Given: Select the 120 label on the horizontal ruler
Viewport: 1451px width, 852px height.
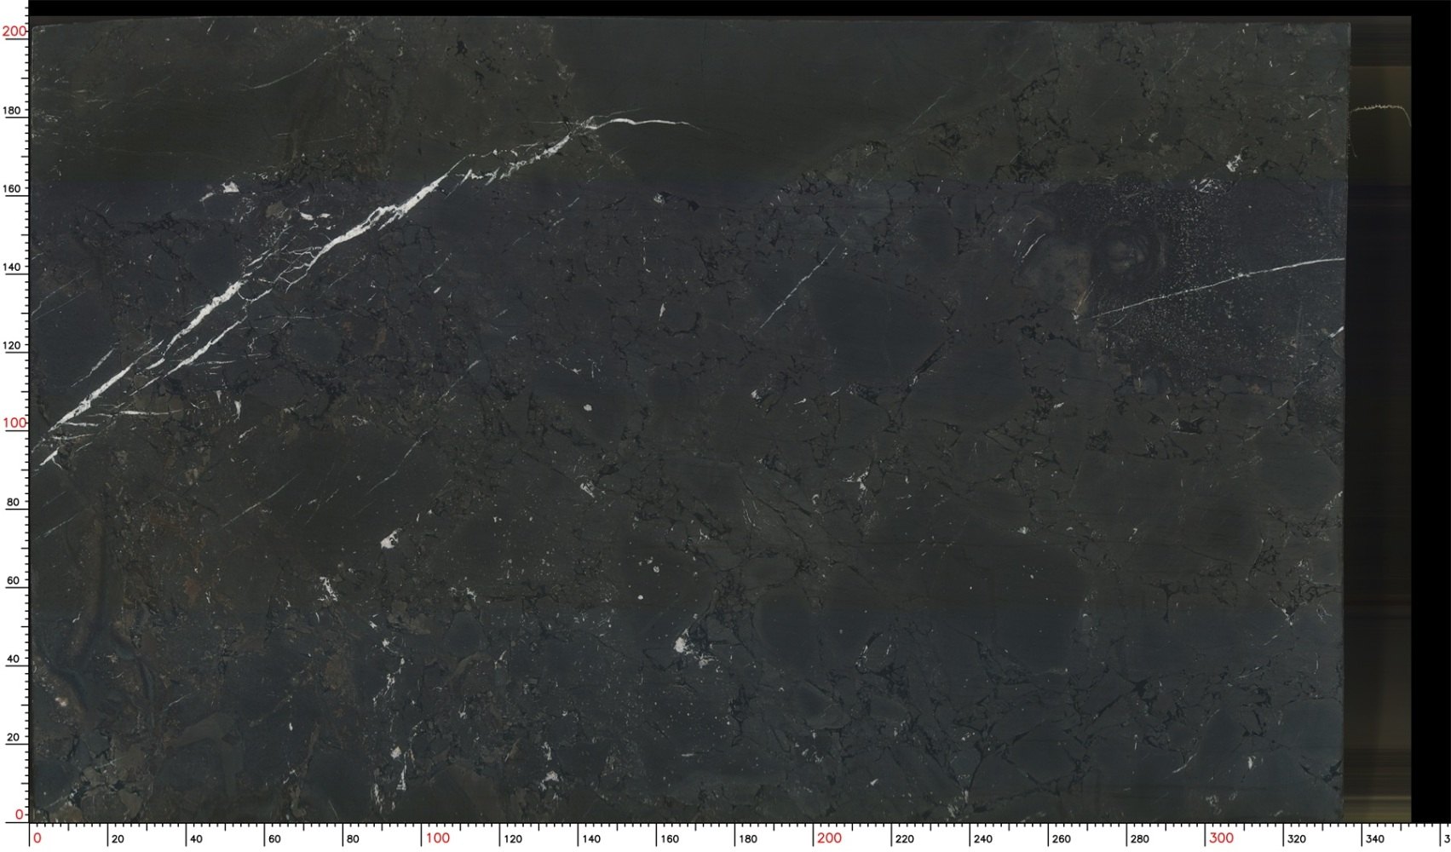Looking at the screenshot, I should pos(513,839).
